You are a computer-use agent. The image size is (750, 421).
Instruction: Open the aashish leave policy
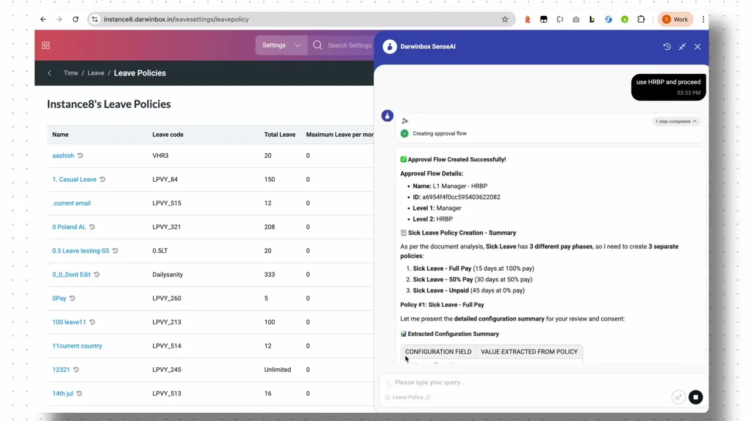point(63,156)
